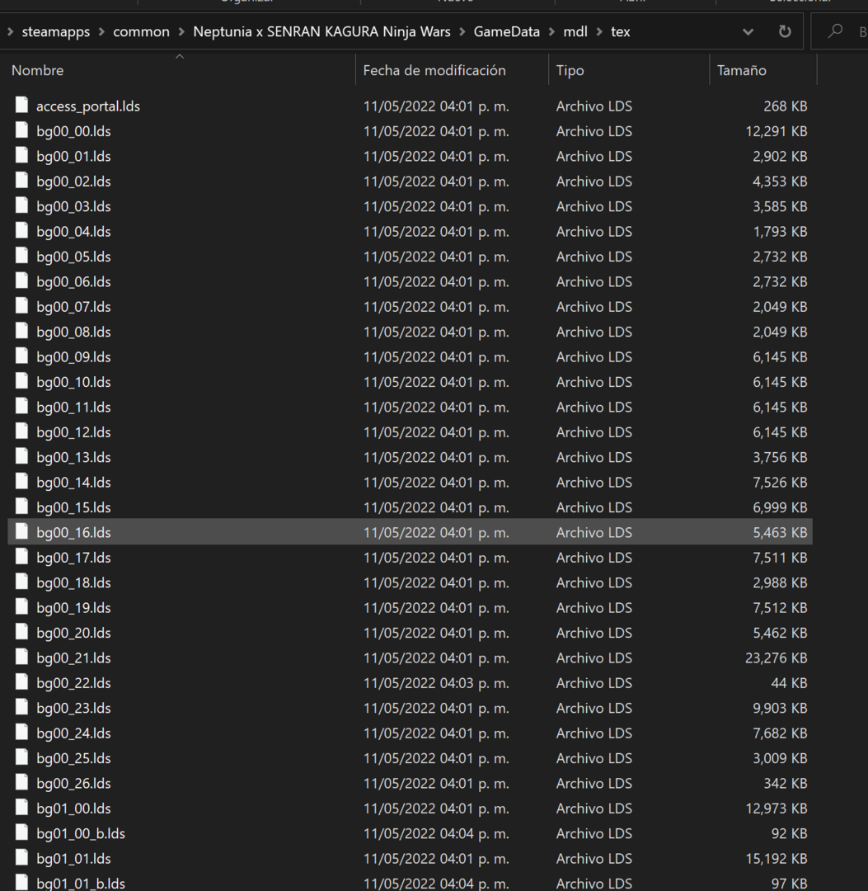Click the Archivo LDS type of bg00_26.lds
Image resolution: width=868 pixels, height=891 pixels.
point(594,783)
